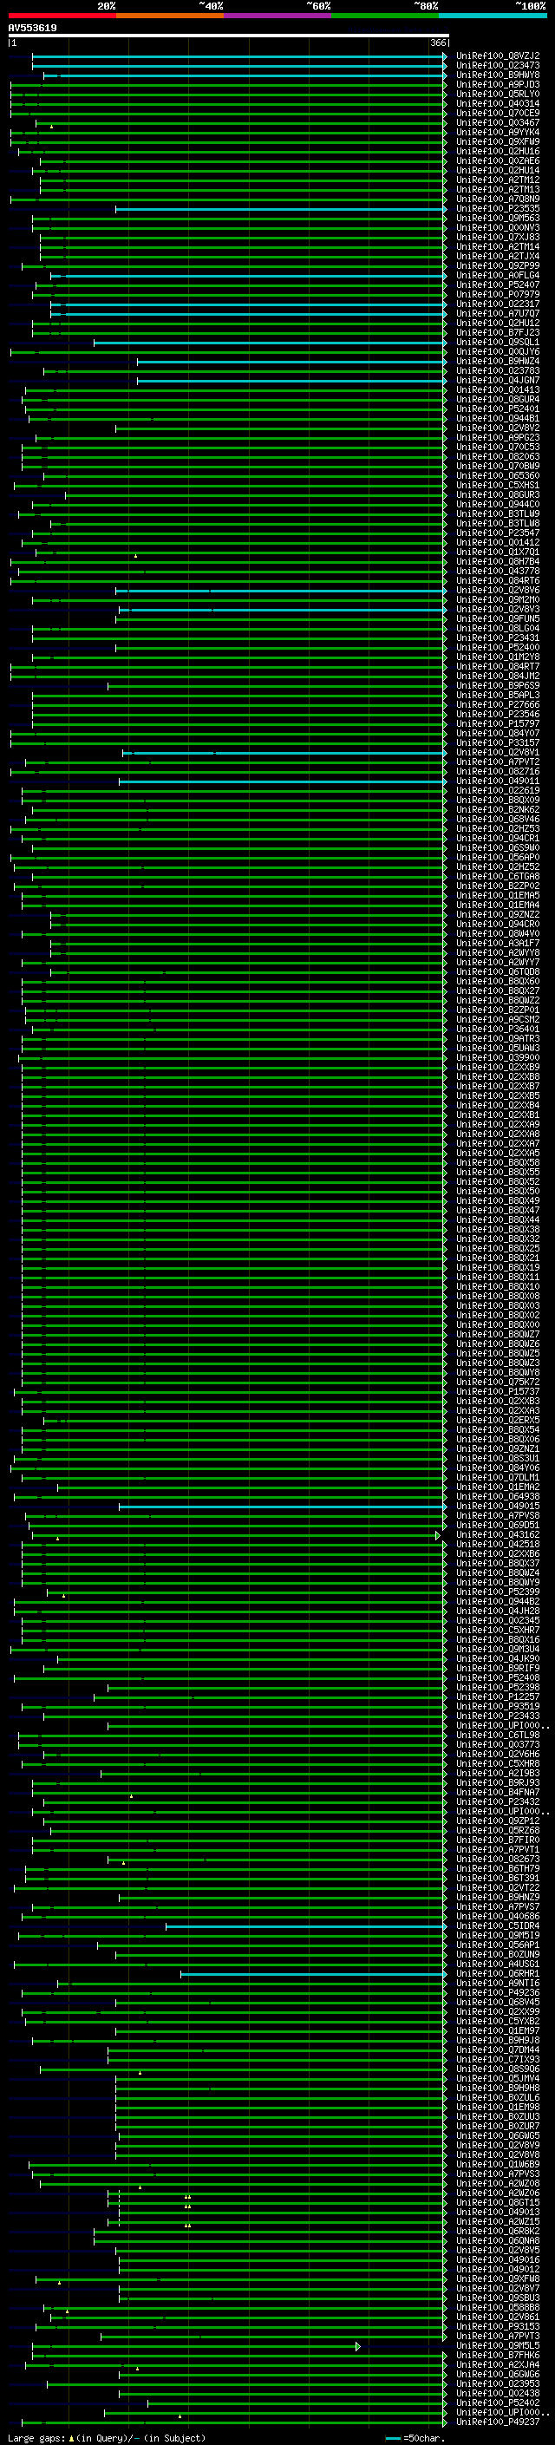Open hit UniRef100_Q8VZJ2

(x=497, y=56)
